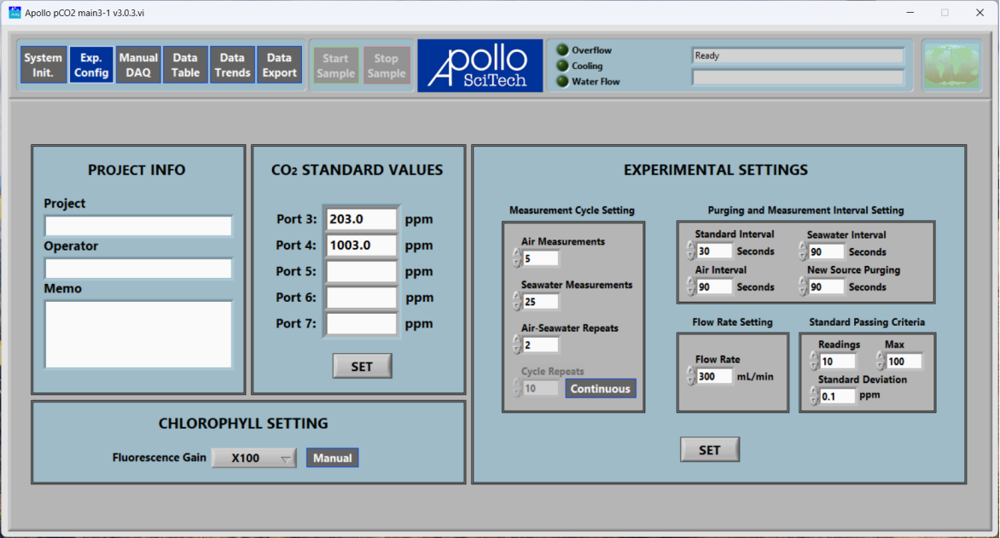Click into the Memo text box
Viewport: 1000px width, 538px height.
[x=138, y=334]
